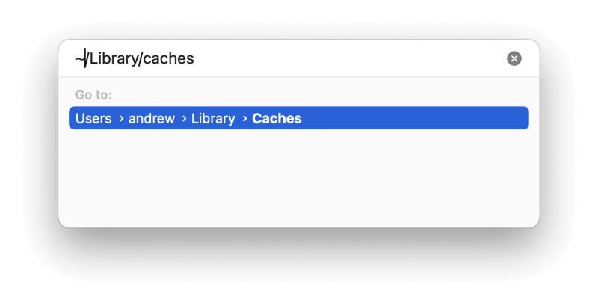This screenshot has width=598, height=305.
Task: Choose the highlighted Users › andrew › Library › Caches suggestion
Action: 298,118
